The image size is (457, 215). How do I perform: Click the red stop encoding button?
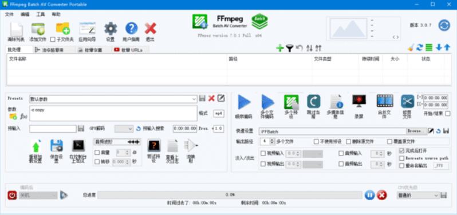(x=382, y=195)
